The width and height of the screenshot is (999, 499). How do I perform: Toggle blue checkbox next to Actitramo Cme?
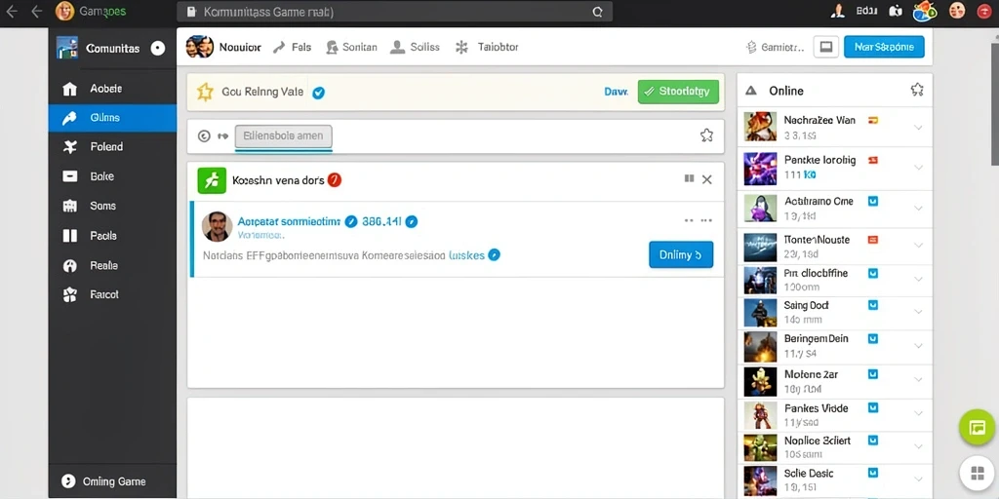click(x=873, y=201)
